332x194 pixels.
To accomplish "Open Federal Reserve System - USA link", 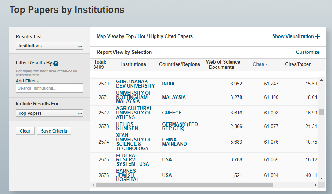I will pyautogui.click(x=132, y=160).
